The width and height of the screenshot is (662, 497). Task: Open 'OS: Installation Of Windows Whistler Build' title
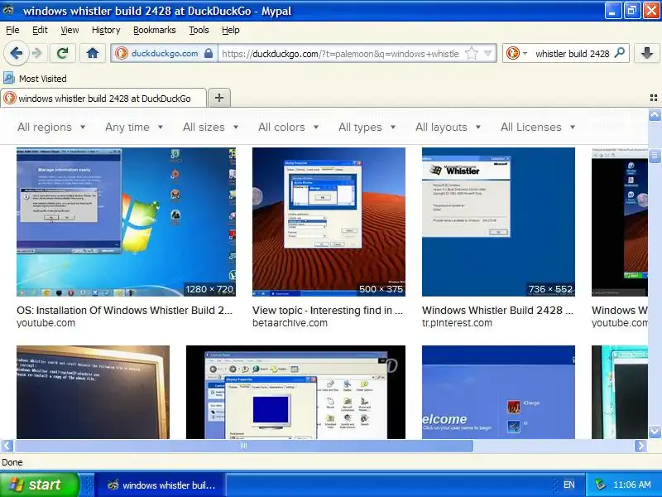pyautogui.click(x=125, y=310)
